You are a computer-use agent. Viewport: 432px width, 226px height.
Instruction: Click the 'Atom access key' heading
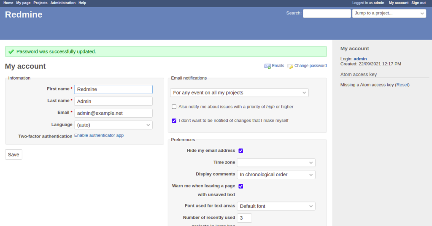pos(359,74)
